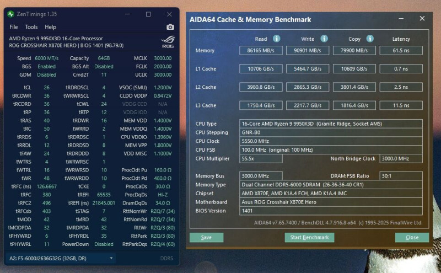Click L2 Cache Latency value 2.5 ns
Screen dimensions: 441x273
point(401,87)
